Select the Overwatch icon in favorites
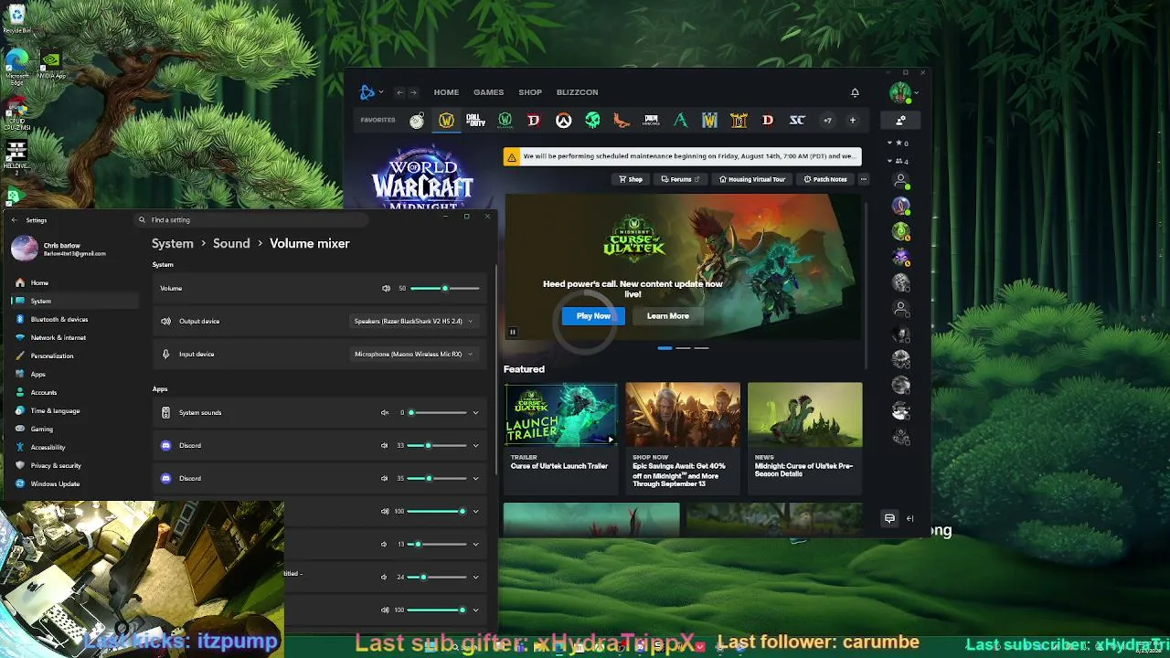The image size is (1170, 658). pyautogui.click(x=563, y=120)
